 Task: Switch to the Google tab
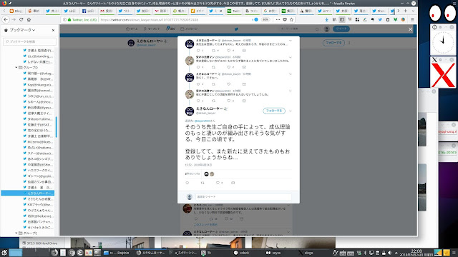tap(270, 11)
